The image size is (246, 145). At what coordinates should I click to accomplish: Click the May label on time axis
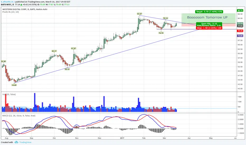pos(211,138)
